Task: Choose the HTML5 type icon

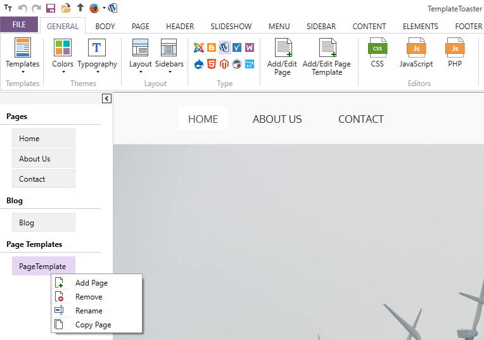Action: (x=211, y=63)
